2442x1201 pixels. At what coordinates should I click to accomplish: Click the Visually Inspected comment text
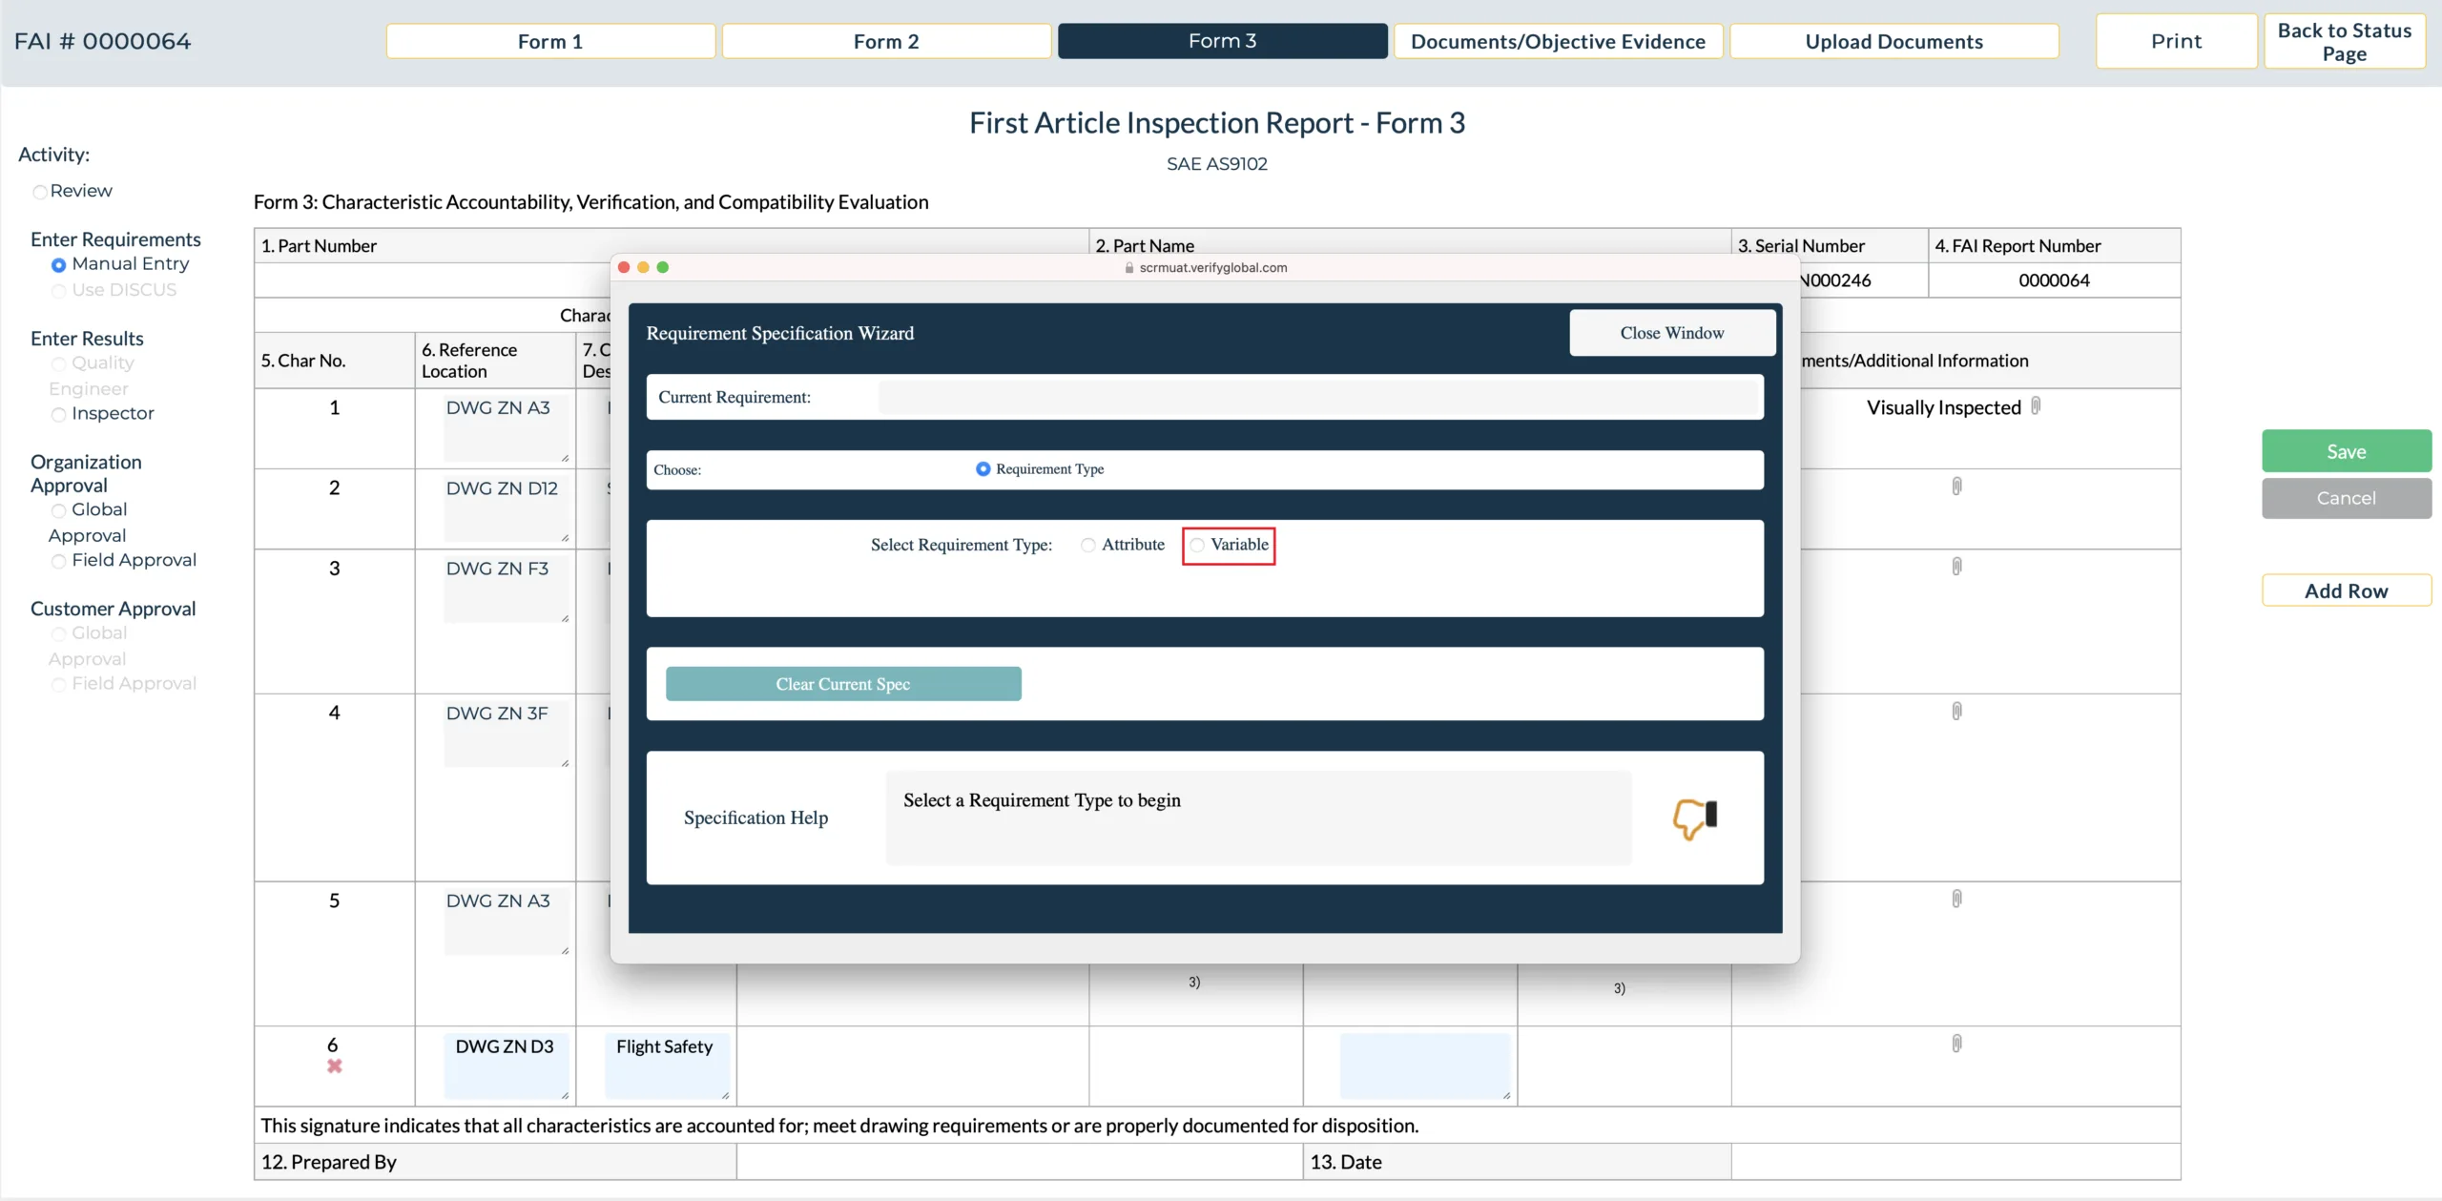(1943, 407)
